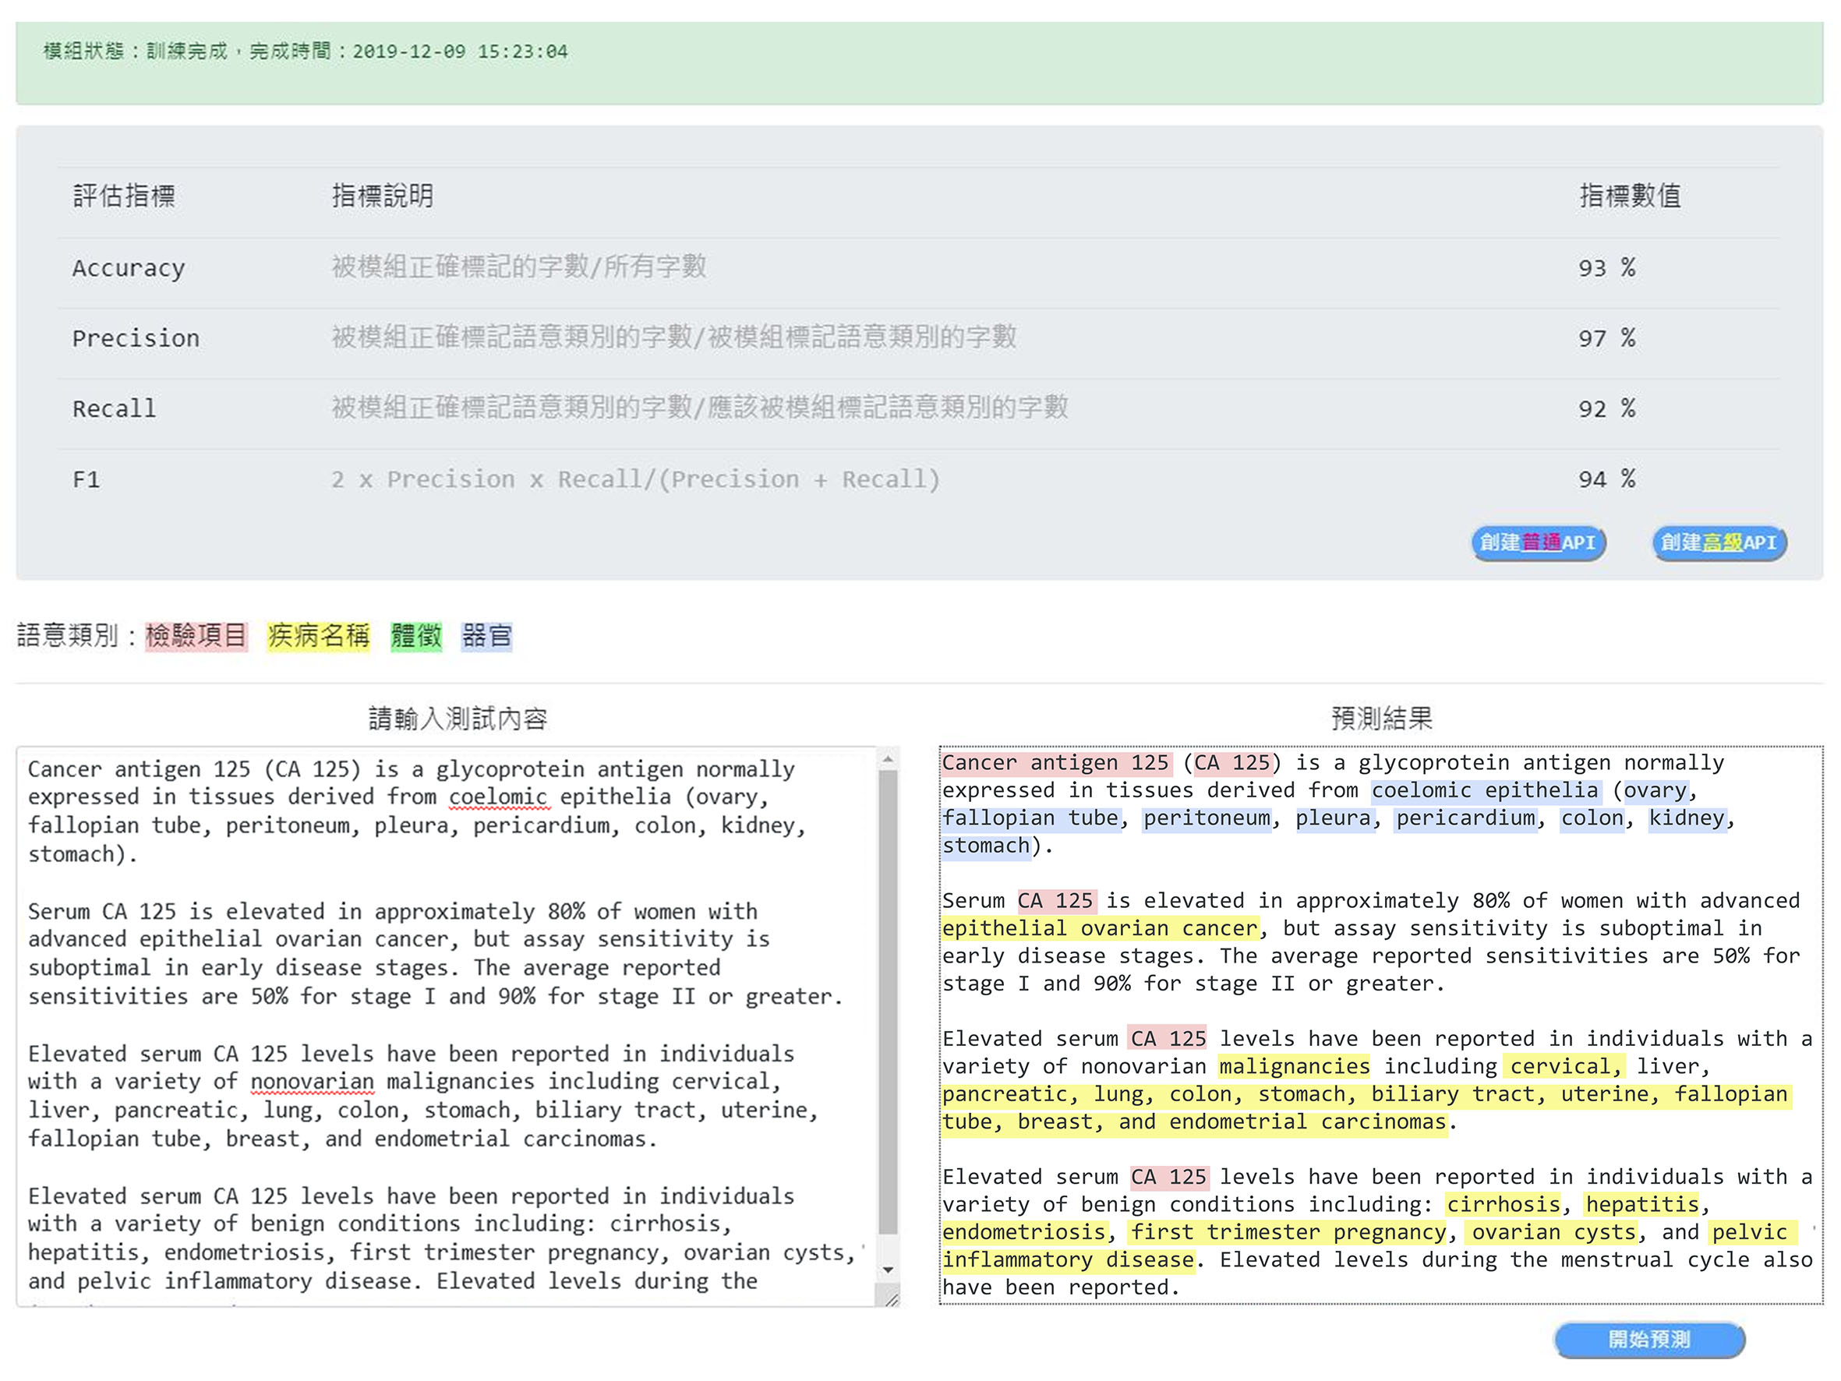Click the textarea resize handle corner

tap(889, 1298)
